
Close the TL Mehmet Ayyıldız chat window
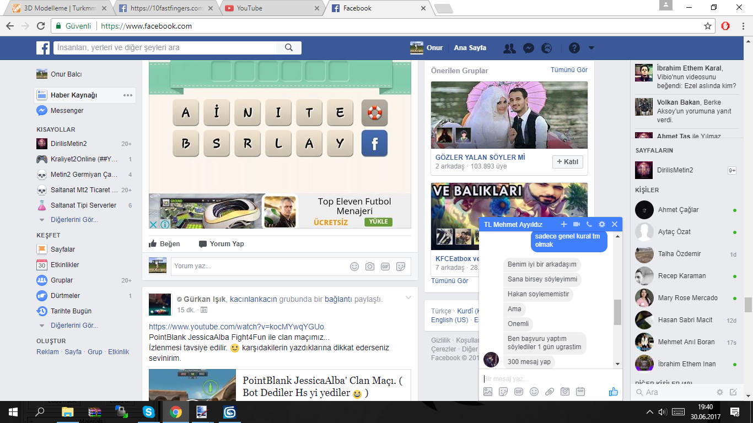tap(615, 224)
